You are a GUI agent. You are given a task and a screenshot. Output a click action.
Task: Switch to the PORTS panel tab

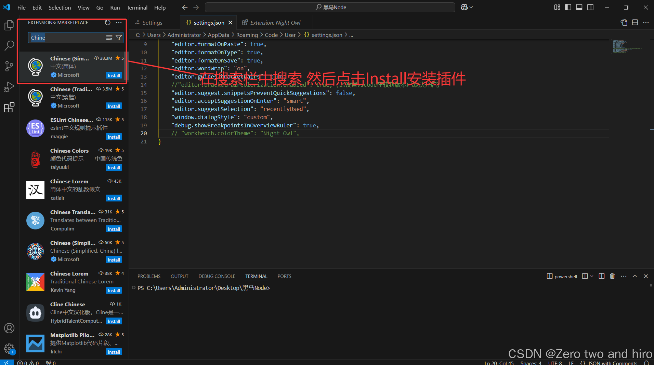click(x=284, y=276)
